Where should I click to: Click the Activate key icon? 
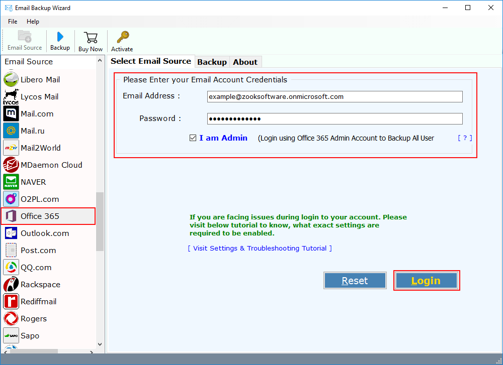(121, 41)
